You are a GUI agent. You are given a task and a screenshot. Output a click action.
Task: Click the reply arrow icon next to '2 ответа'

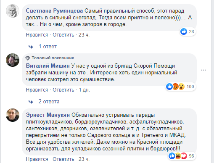pyautogui.click(x=31, y=102)
